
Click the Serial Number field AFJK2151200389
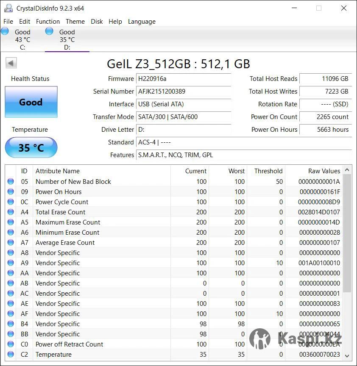184,91
